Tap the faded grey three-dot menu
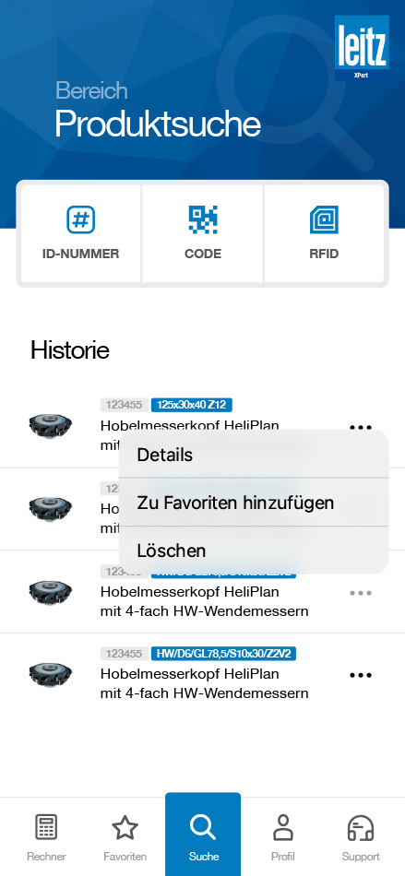 [x=361, y=593]
